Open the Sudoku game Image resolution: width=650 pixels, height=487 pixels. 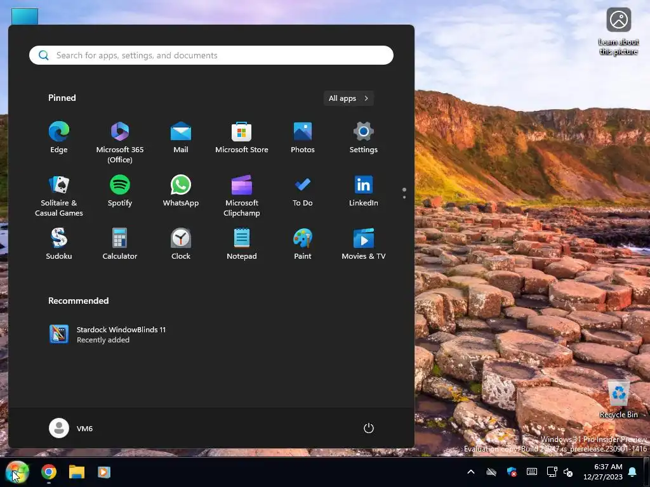[59, 244]
